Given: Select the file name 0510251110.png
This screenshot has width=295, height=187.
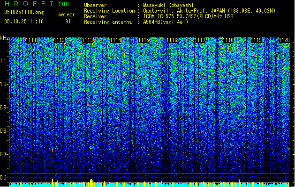Looking at the screenshot, I should pos(24,12).
